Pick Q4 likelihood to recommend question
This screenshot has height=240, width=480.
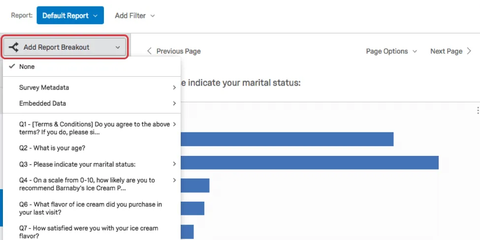[87, 184]
